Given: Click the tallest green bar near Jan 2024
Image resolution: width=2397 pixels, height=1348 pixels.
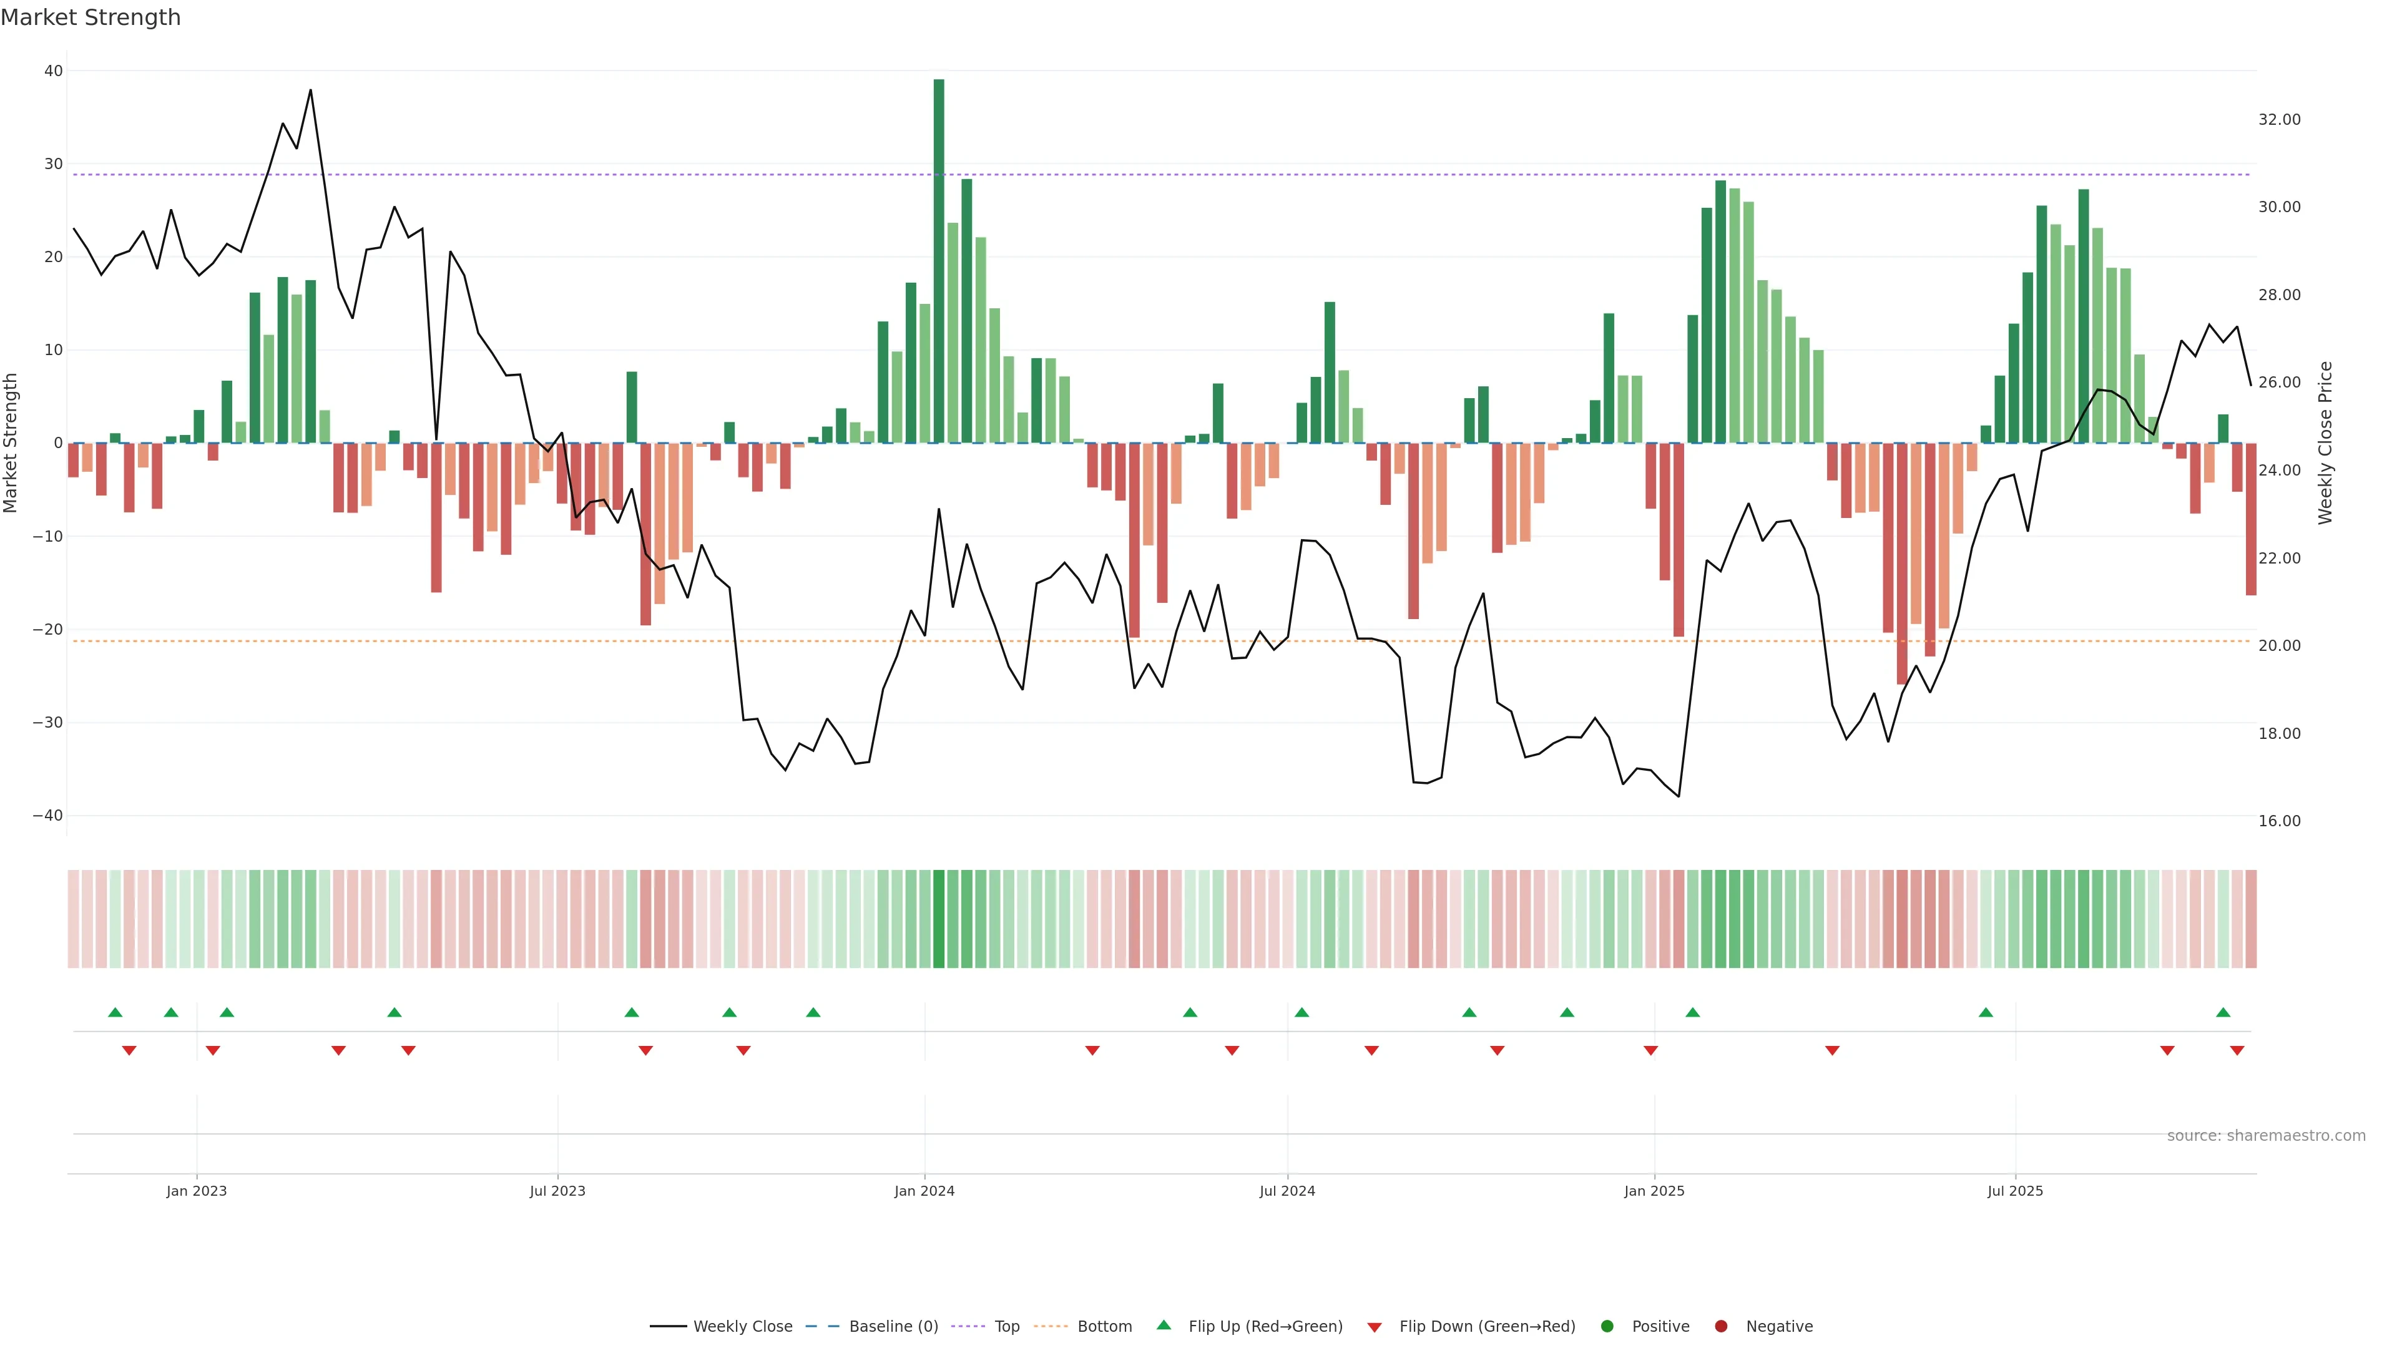Looking at the screenshot, I should click(x=939, y=260).
